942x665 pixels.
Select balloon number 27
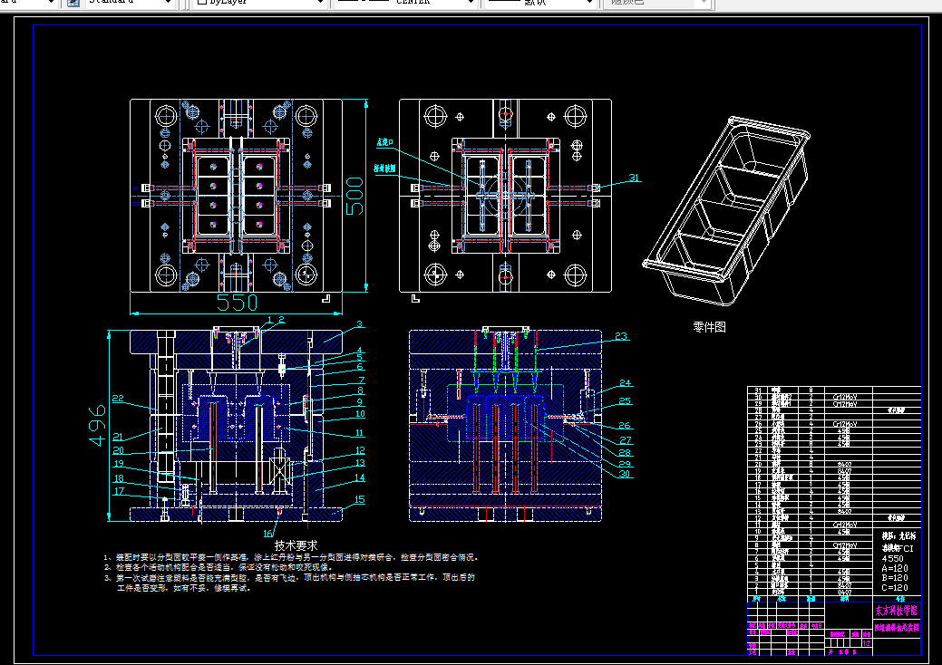pos(626,440)
